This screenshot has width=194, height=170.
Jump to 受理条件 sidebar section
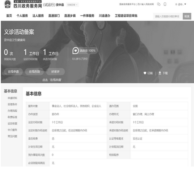pos(12,104)
